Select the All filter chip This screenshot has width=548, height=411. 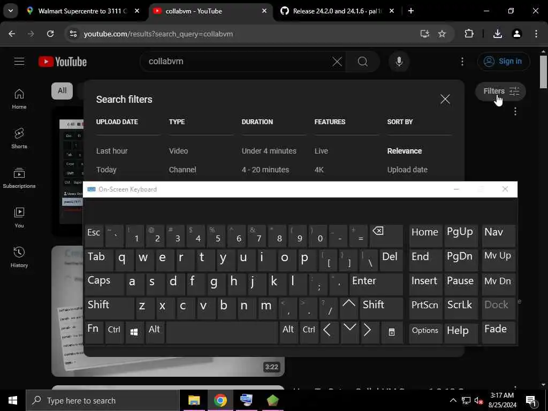pos(62,91)
